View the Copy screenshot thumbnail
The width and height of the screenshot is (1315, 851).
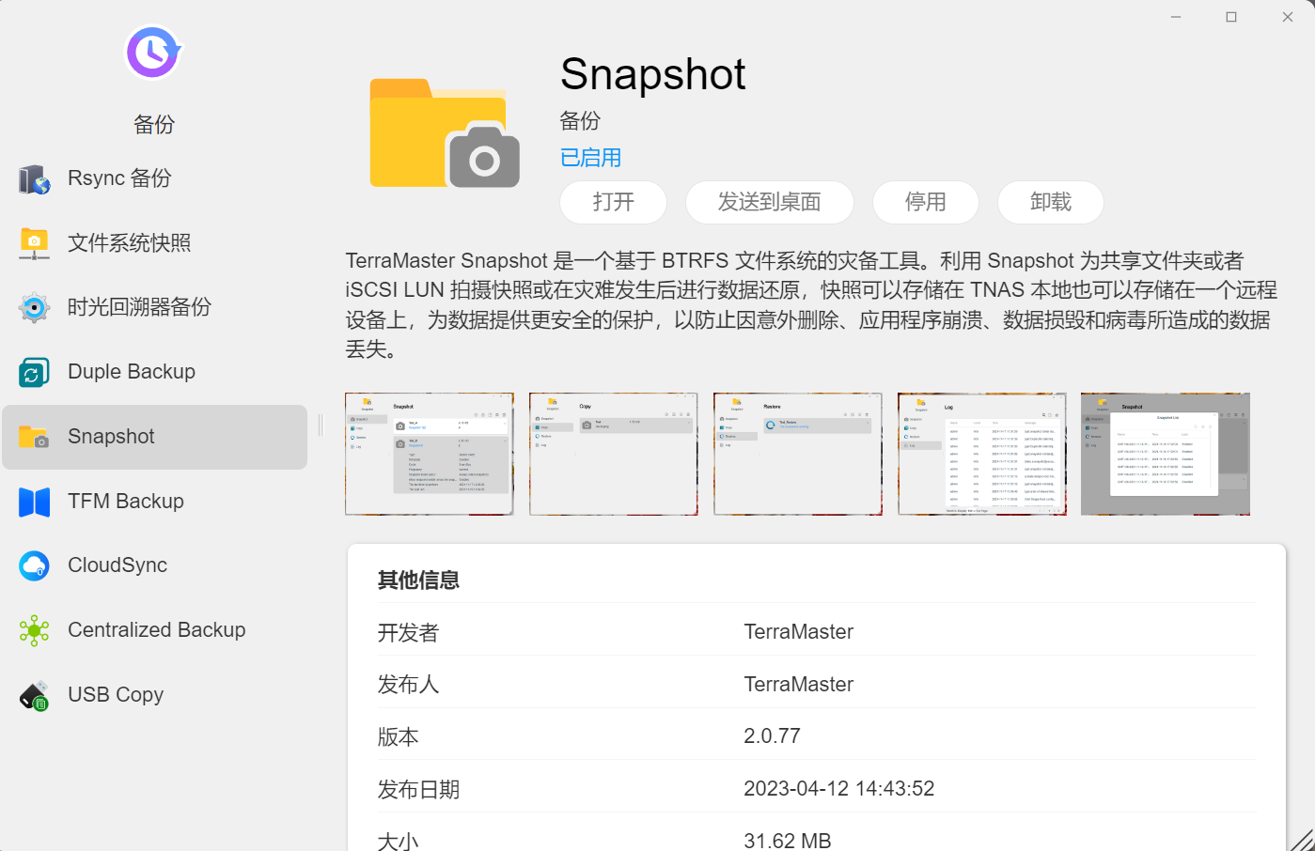(614, 454)
